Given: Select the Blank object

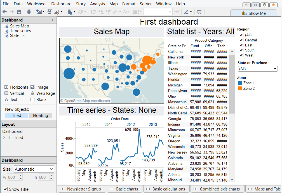Looking at the screenshot, I should [39, 100].
